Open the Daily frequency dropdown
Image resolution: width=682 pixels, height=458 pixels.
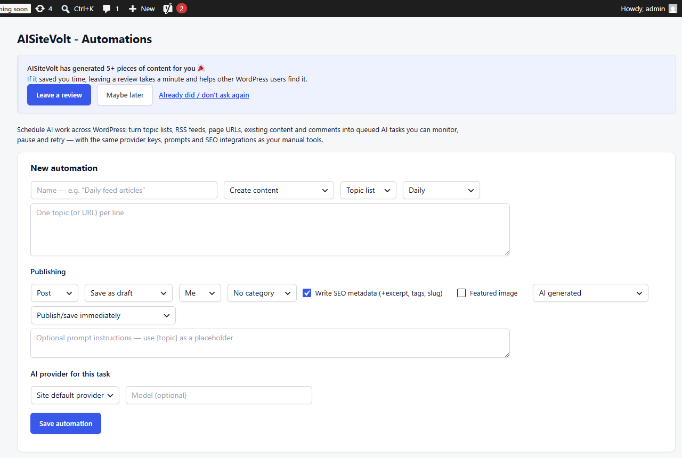[x=441, y=190]
